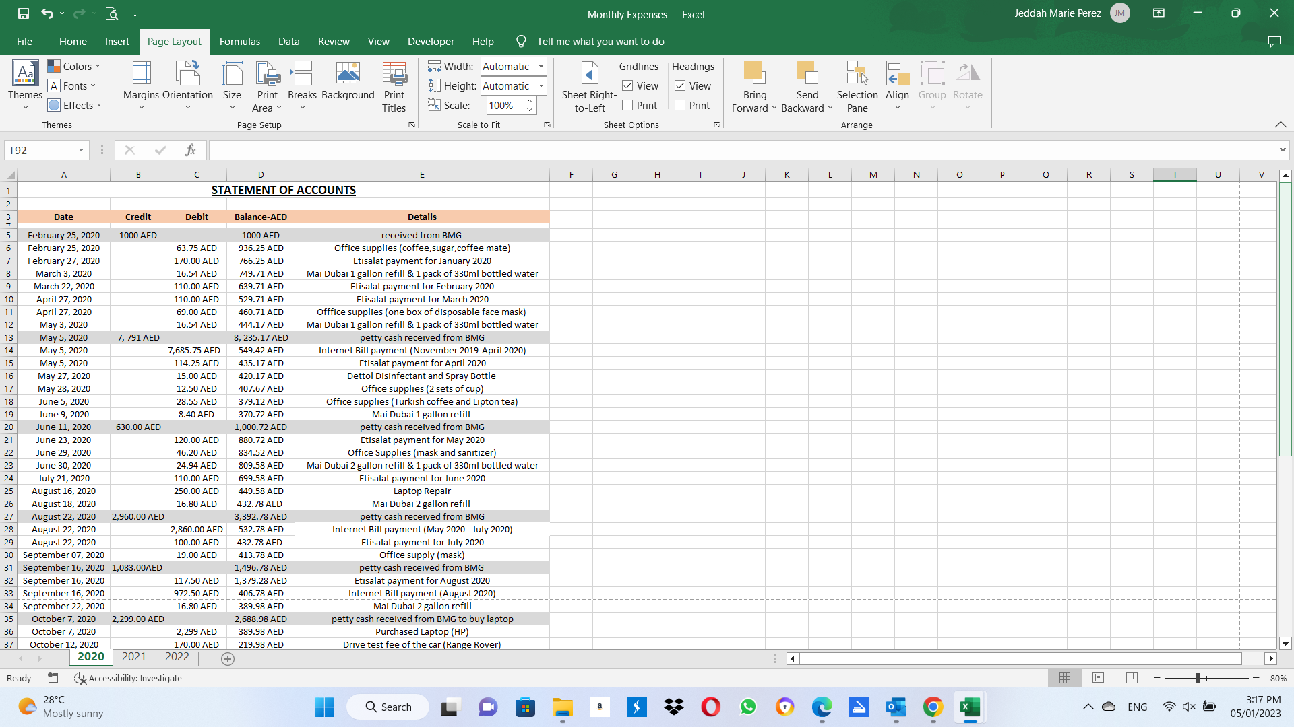
Task: Enable Headings Print checkbox
Action: click(x=680, y=106)
